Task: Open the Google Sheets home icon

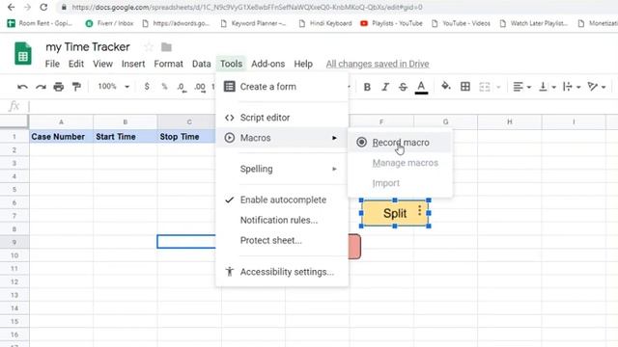Action: coord(23,54)
